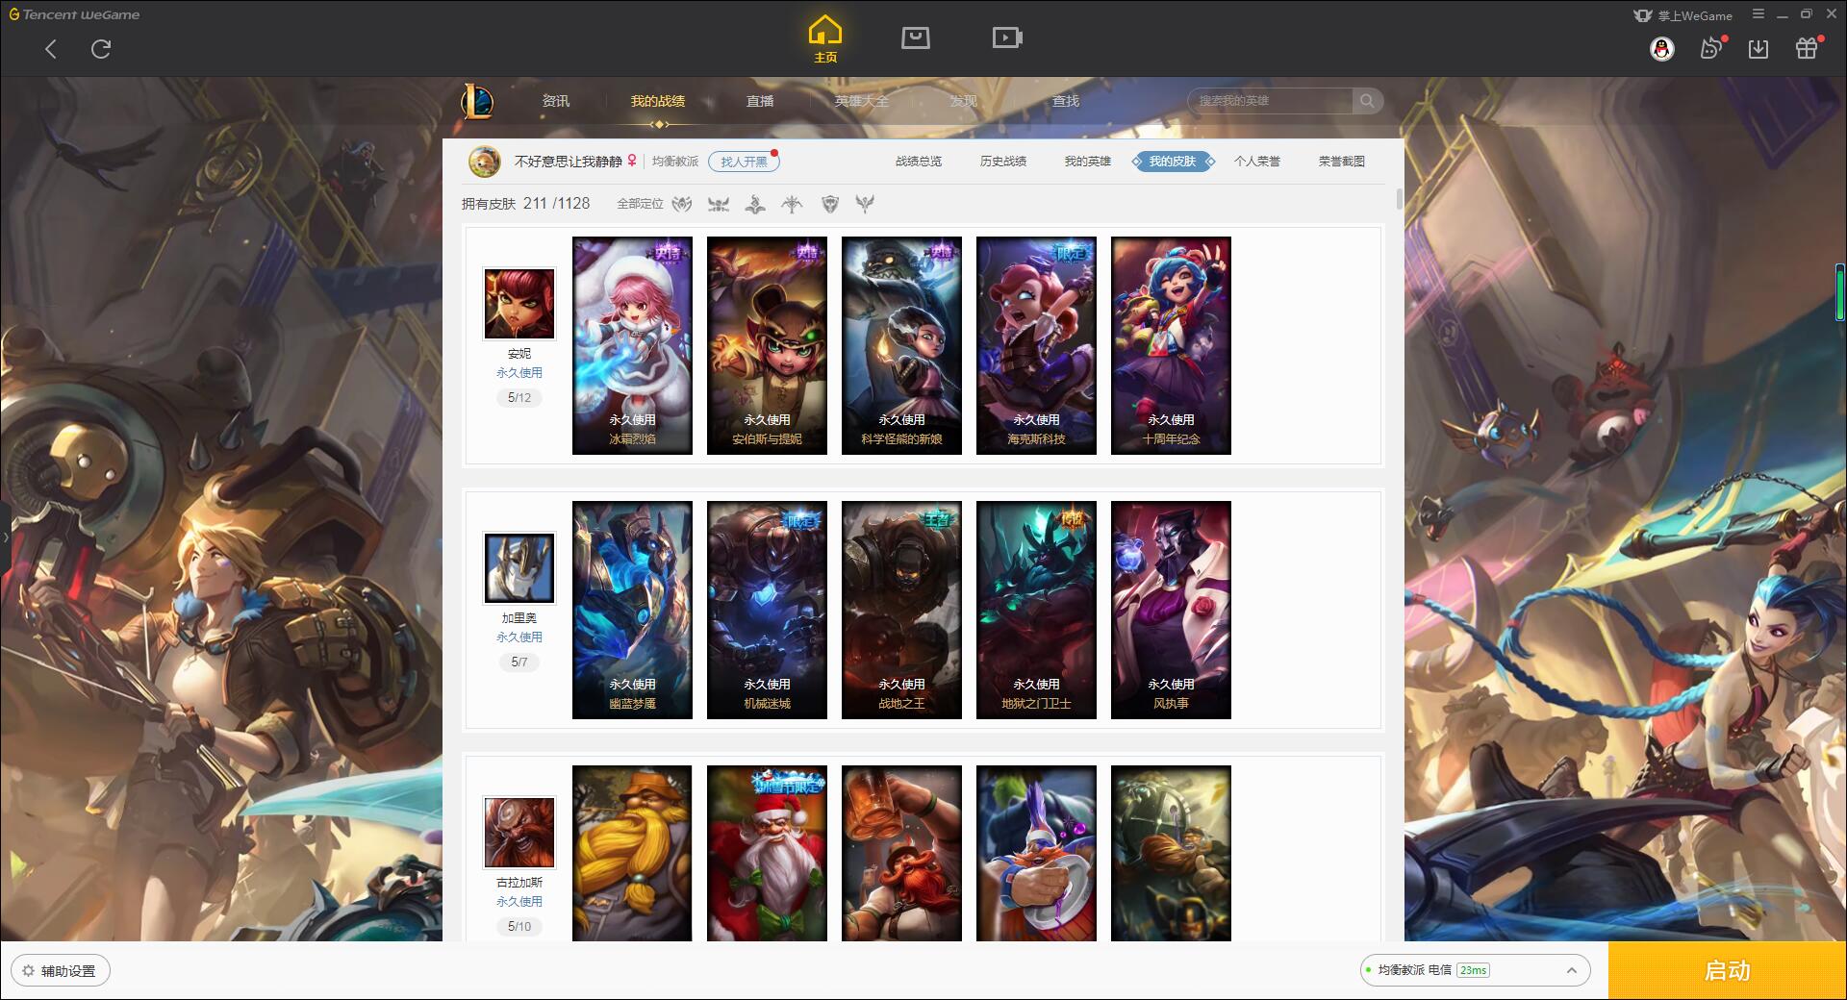Click the magnifier search button
The height and width of the screenshot is (1000, 1847).
pos(1367,100)
